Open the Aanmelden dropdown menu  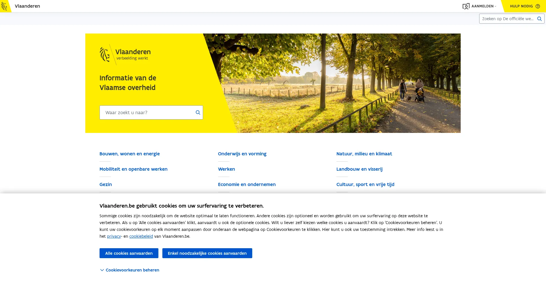pyautogui.click(x=483, y=6)
